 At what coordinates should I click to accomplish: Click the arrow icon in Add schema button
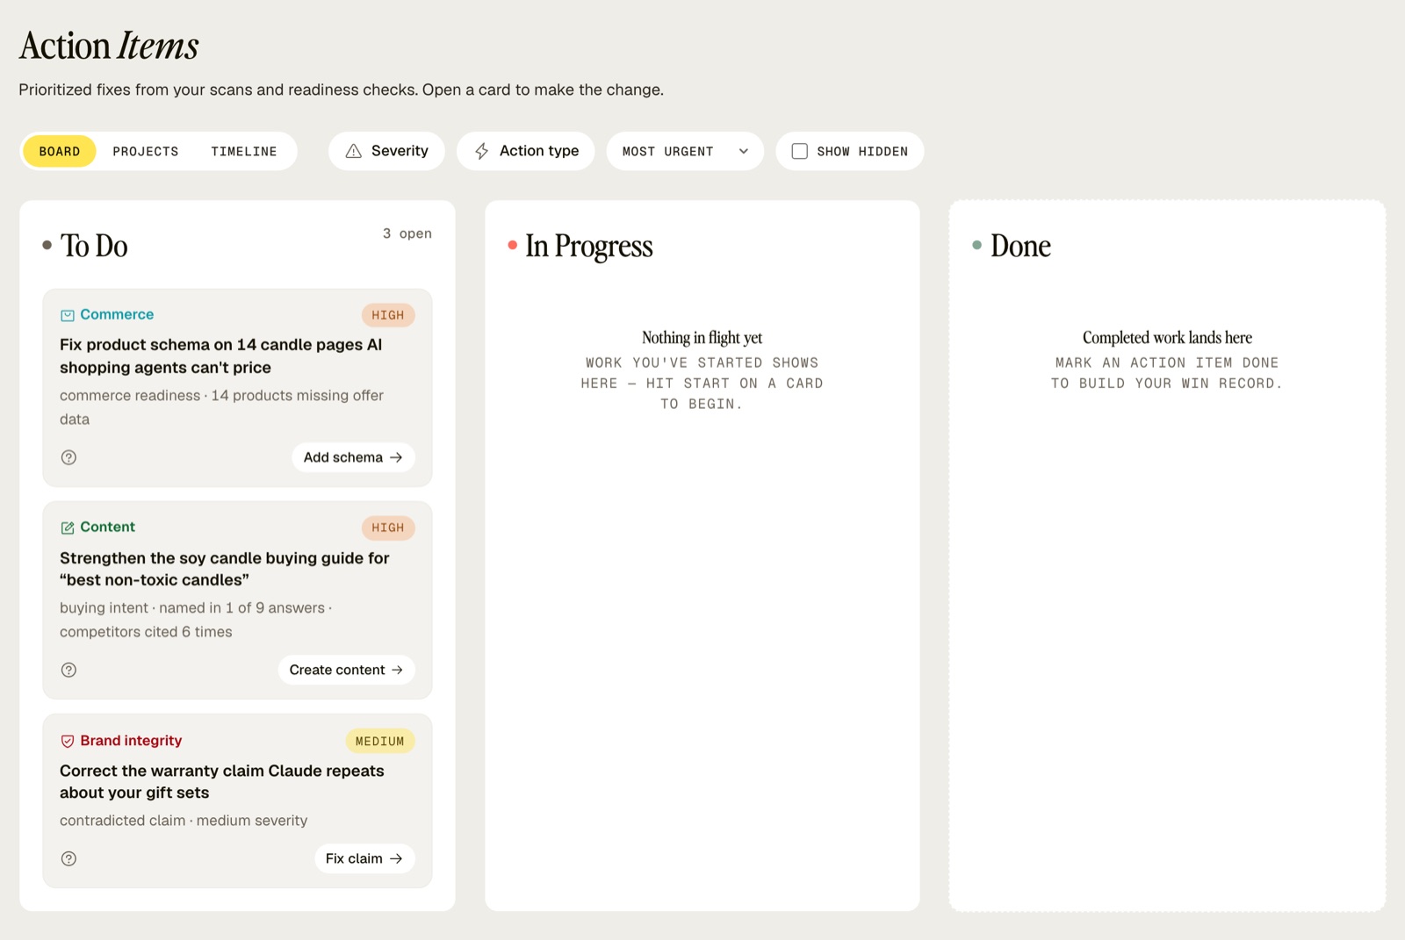point(396,457)
